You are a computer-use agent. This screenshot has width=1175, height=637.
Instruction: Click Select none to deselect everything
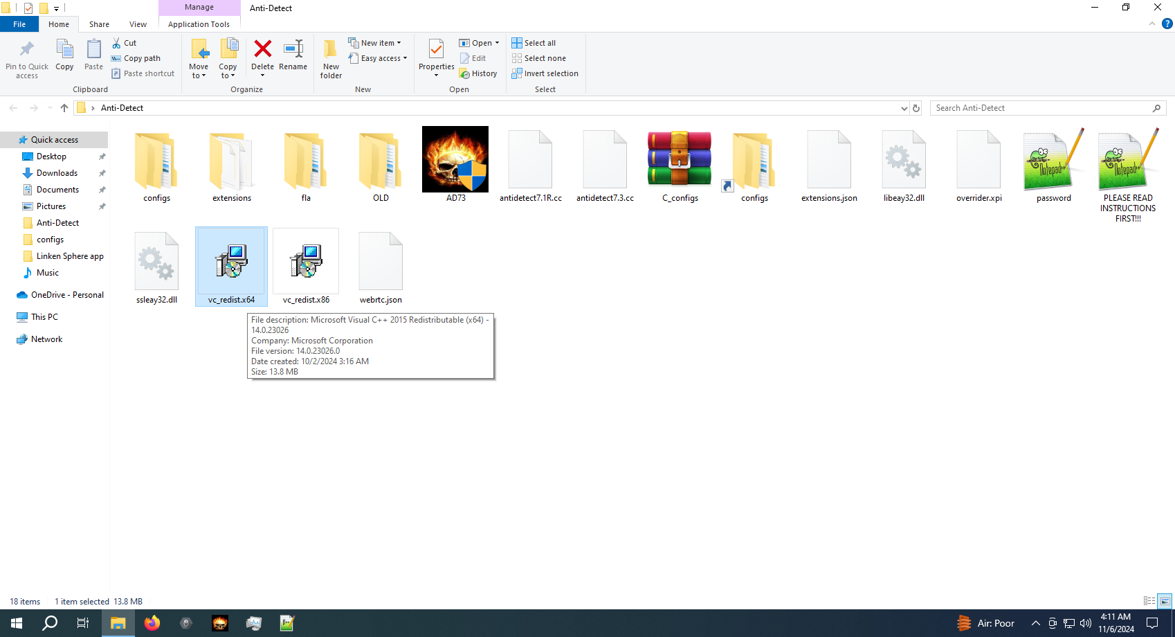point(538,58)
